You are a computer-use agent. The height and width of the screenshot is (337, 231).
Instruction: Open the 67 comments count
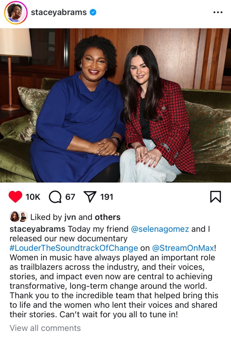[x=70, y=197]
